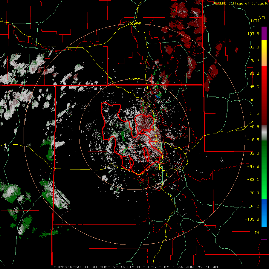The width and height of the screenshot is (269, 269).
Task: Click the -16.5 legend value
Action: pos(253,140)
